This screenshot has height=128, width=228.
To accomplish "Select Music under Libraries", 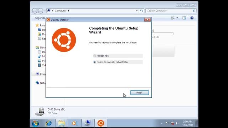I will [42, 56].
